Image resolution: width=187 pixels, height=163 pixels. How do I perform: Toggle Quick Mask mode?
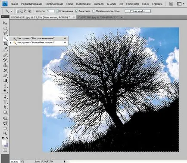(x=5, y=150)
